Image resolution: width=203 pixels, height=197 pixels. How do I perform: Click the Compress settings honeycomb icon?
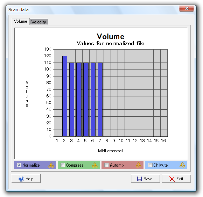point(95,165)
